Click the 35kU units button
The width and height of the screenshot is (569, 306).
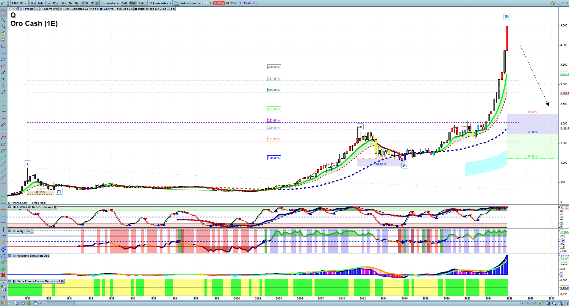coord(142,3)
